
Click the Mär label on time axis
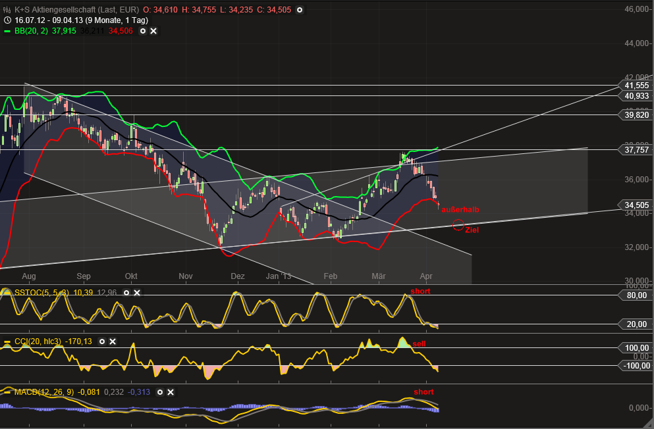click(x=378, y=276)
